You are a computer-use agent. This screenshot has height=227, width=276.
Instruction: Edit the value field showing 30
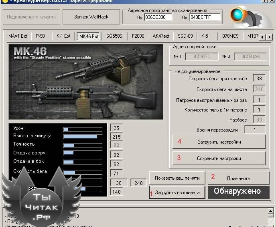pyautogui.click(x=119, y=183)
